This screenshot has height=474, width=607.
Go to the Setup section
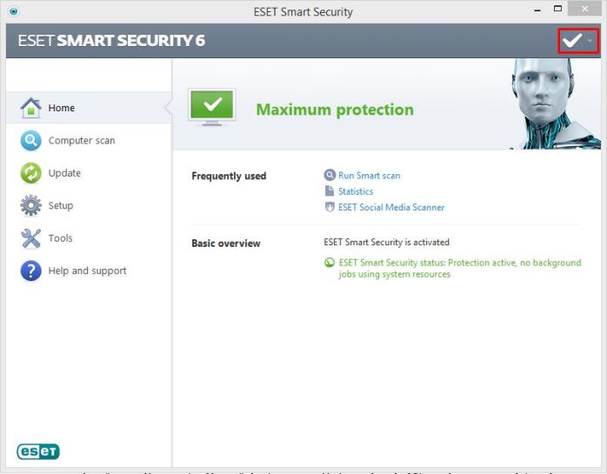[61, 206]
